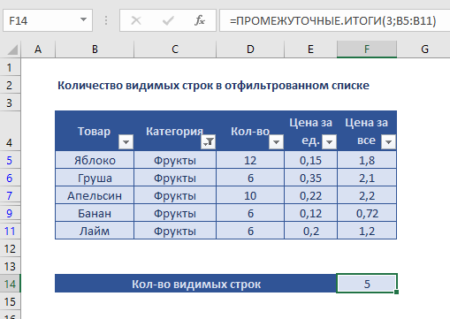The width and height of the screenshot is (450, 319).
Task: Click the Фрукты cell in Яблоко row
Action: coord(175,160)
